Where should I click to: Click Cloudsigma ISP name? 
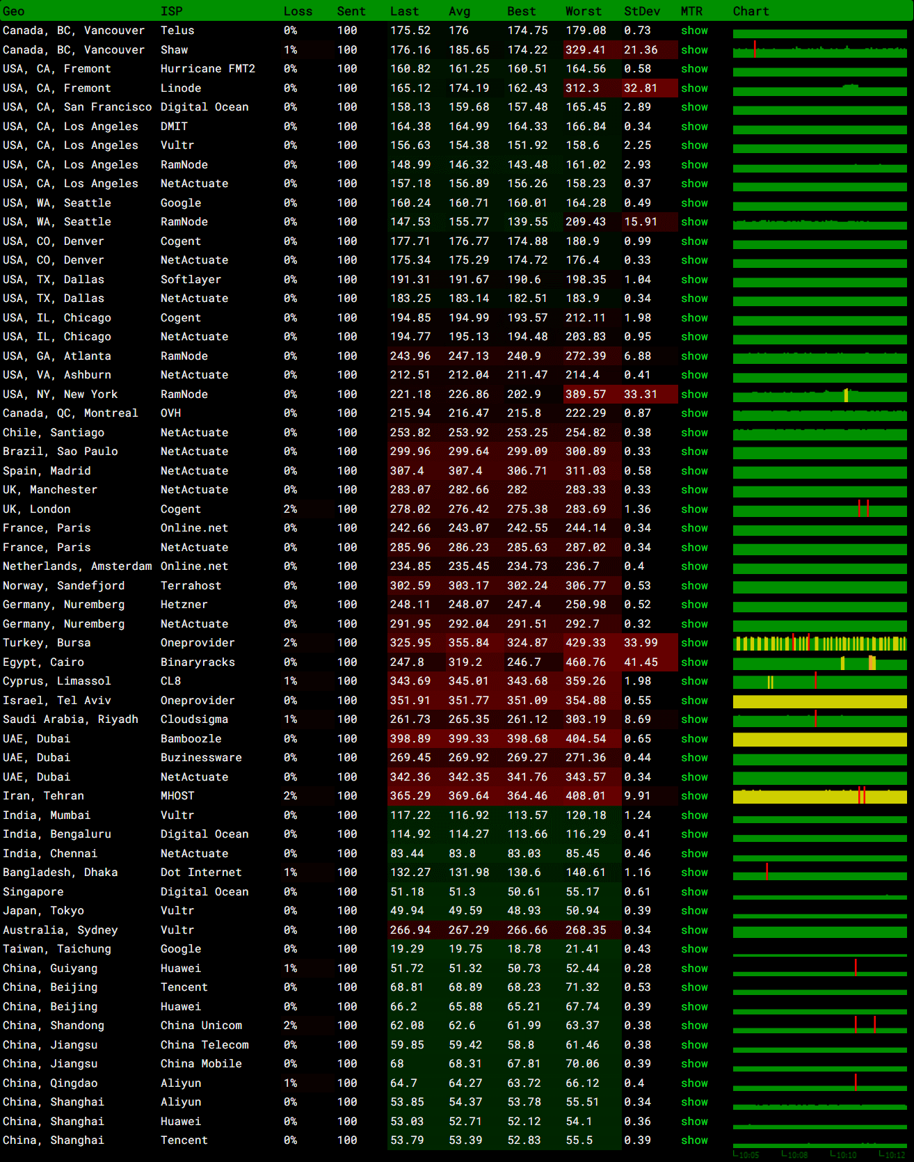coord(194,719)
